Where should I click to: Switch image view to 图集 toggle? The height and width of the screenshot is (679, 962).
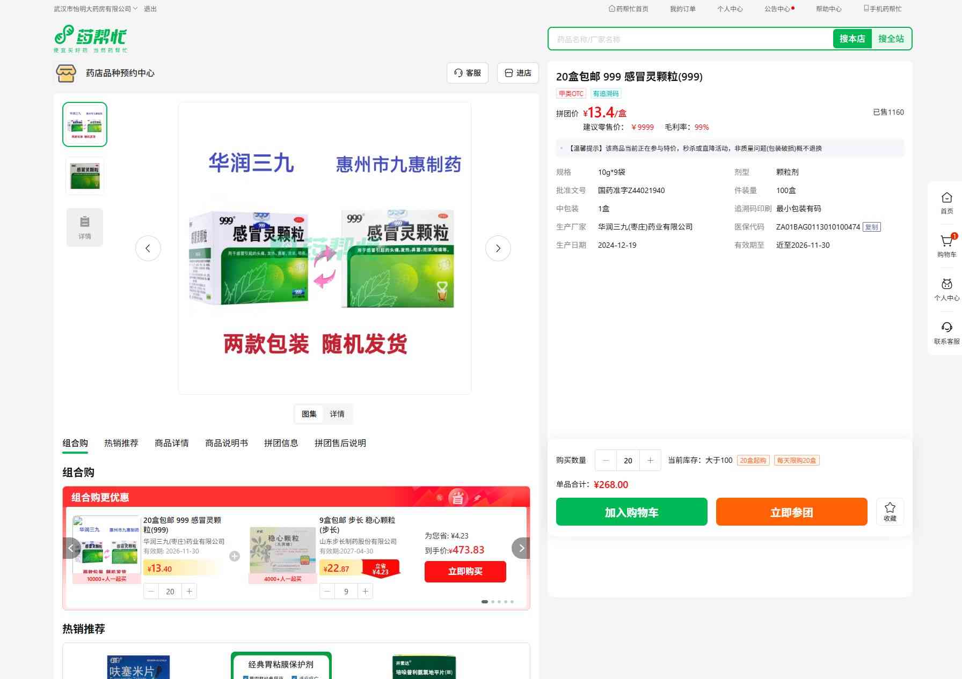point(309,414)
